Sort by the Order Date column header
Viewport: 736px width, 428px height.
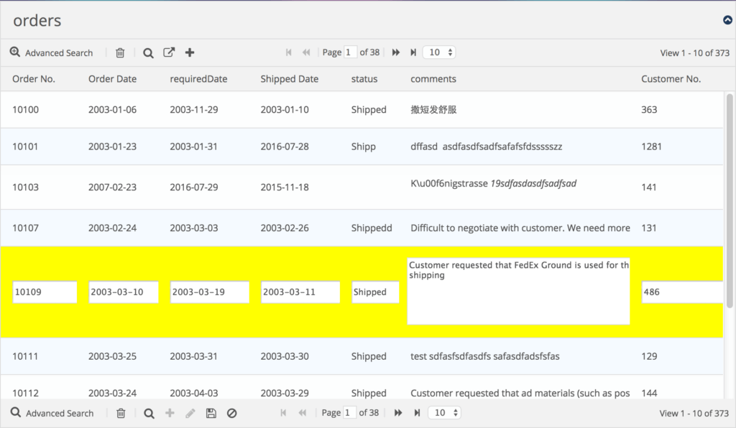(112, 79)
